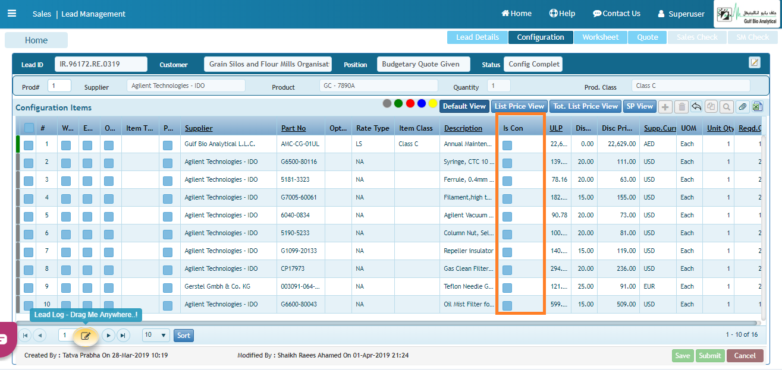This screenshot has width=782, height=370.
Task: Open the page size dropdown showing 10
Action: [156, 335]
